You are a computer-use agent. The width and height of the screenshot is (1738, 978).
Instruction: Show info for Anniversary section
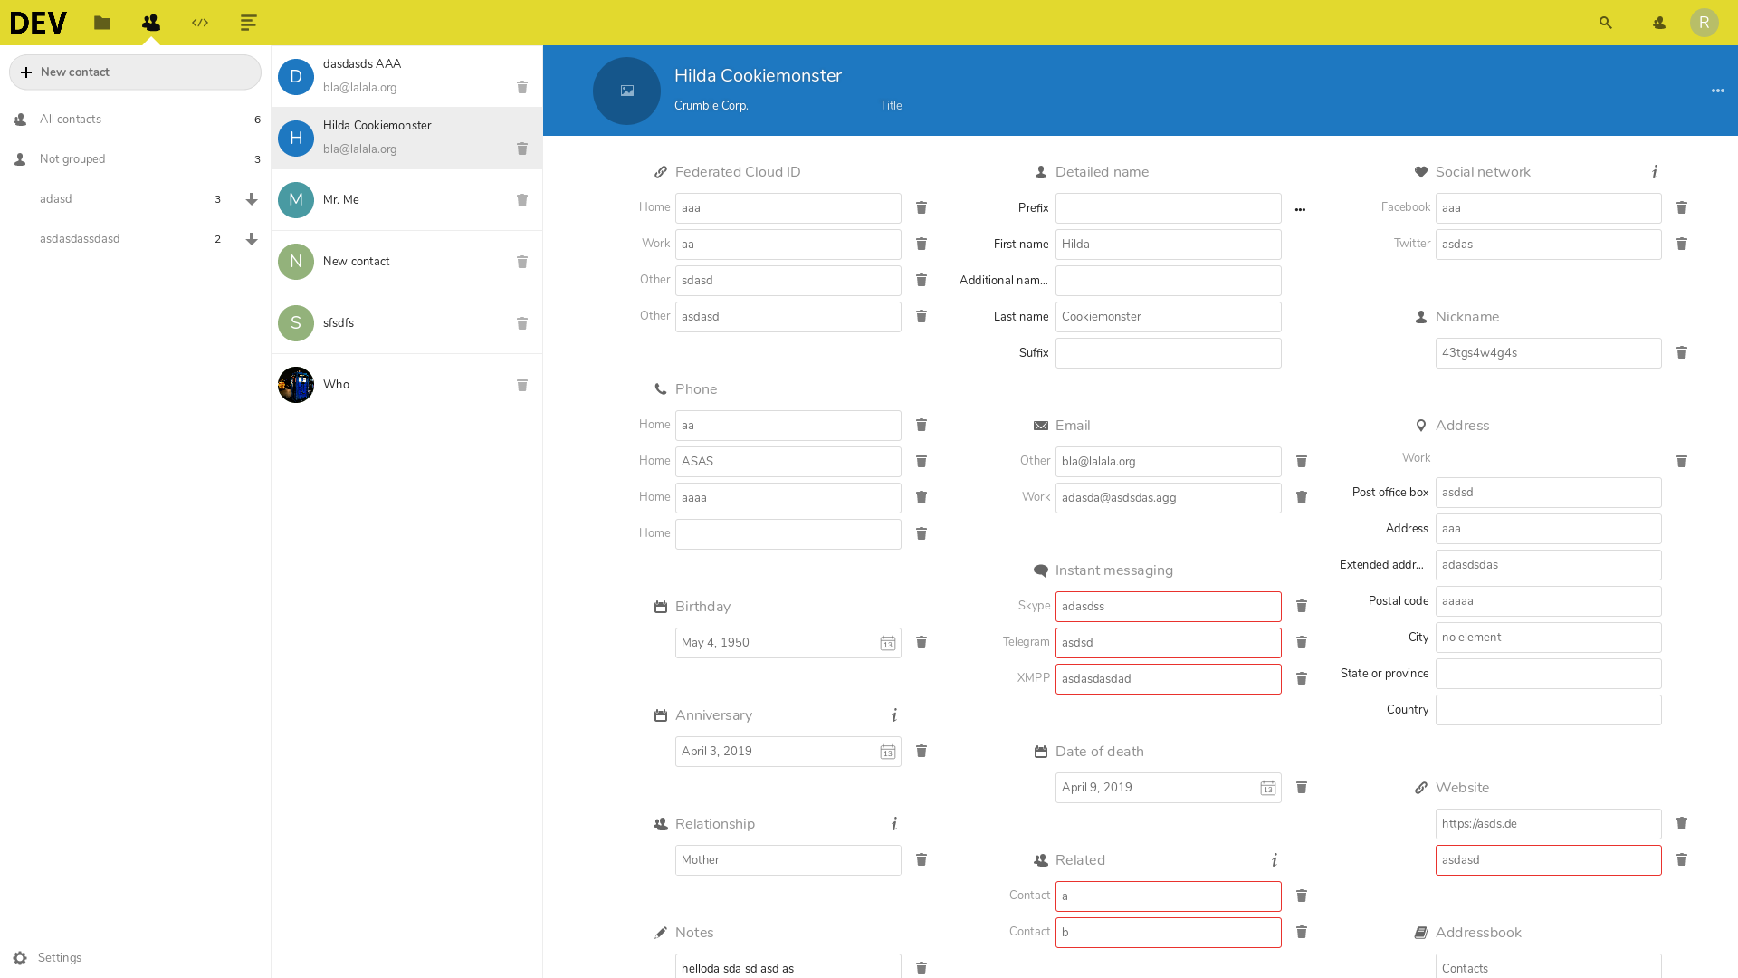(894, 715)
